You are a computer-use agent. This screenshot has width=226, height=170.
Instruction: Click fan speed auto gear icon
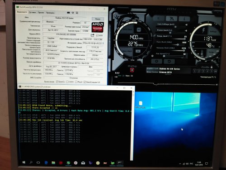coord(152,56)
